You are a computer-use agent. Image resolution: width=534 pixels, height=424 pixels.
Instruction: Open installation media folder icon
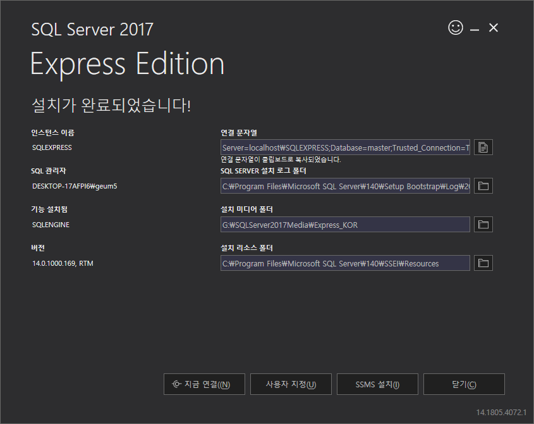pos(483,225)
